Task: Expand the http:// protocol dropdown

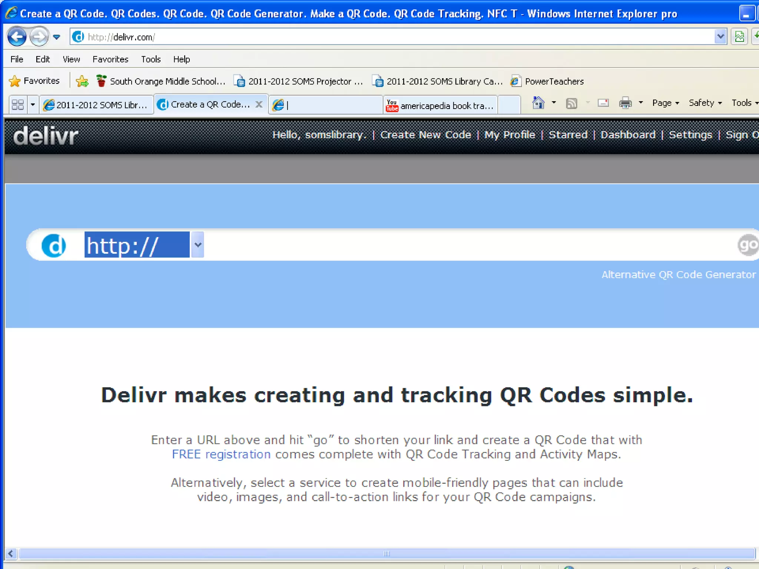Action: point(198,245)
